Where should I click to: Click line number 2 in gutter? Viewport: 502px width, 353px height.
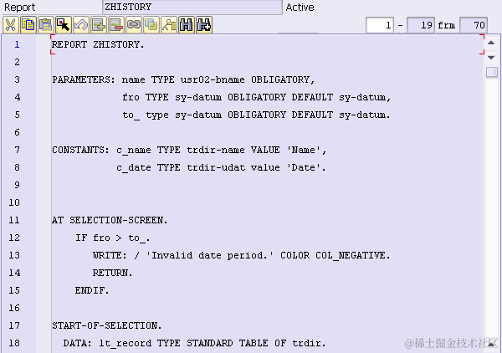click(17, 62)
